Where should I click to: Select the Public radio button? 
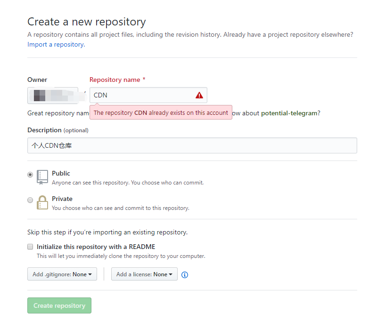[30, 174]
